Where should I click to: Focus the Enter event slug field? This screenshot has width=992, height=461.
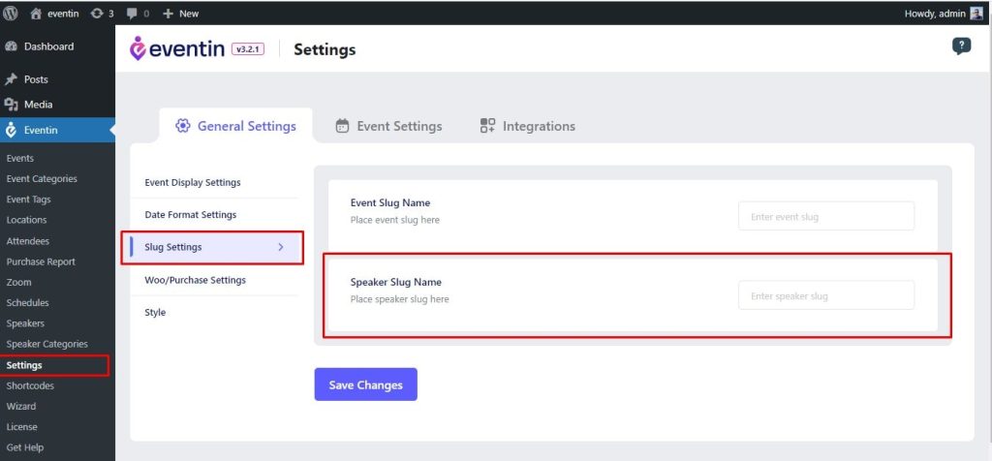(826, 216)
